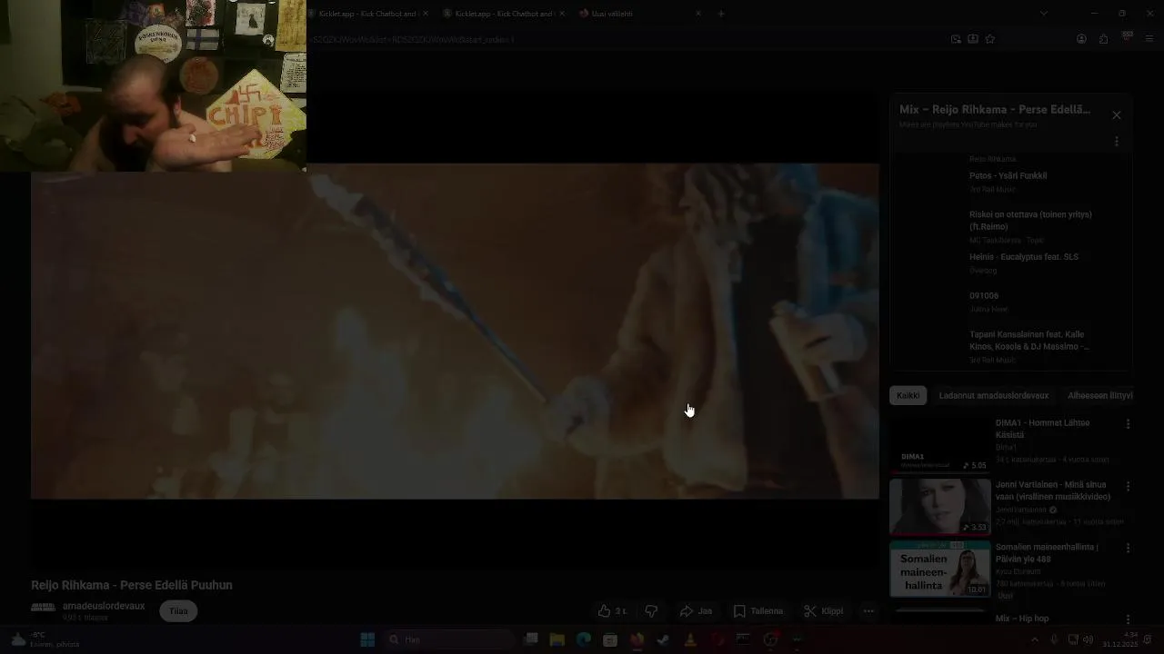Open options menu for the DIMA1 video

tap(1128, 424)
